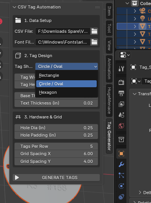Collapse the CSV Tag Automation panel

coord(14,7)
